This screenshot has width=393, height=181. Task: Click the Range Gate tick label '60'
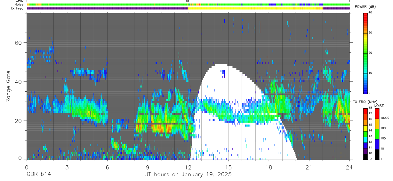pos(18,43)
